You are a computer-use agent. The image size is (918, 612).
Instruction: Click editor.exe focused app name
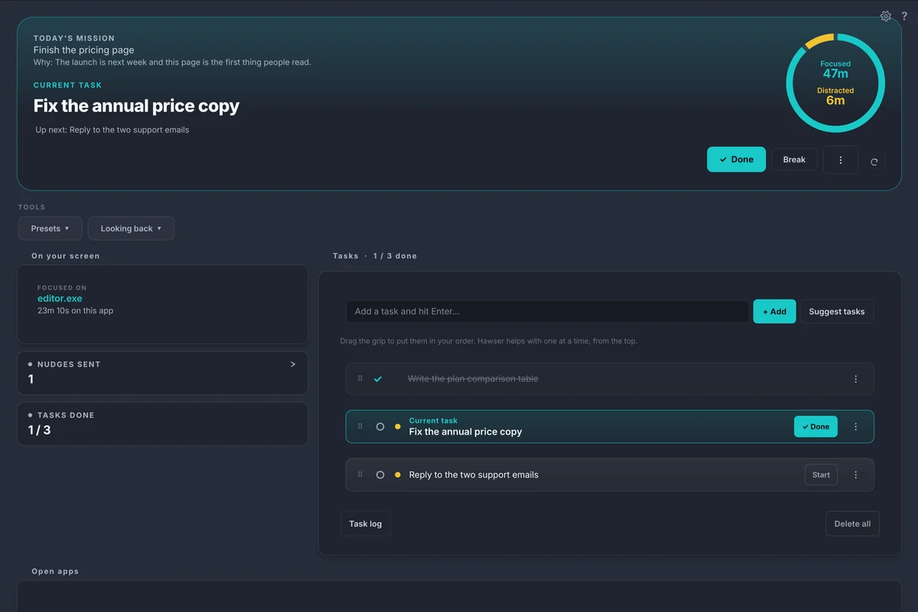tap(60, 298)
